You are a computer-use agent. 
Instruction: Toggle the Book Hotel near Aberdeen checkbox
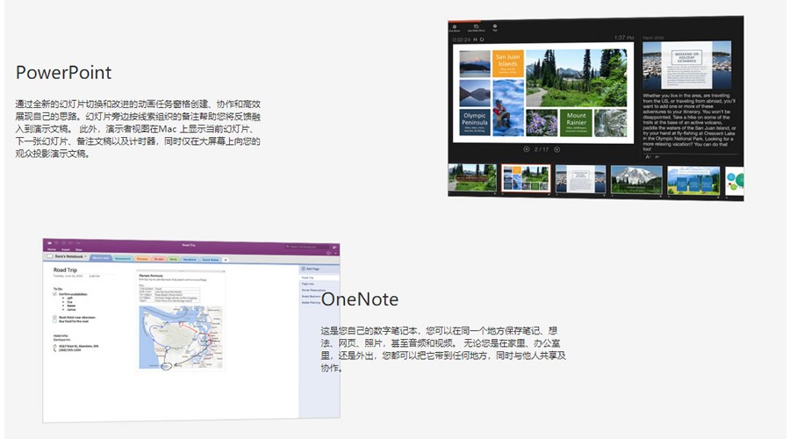pos(55,317)
